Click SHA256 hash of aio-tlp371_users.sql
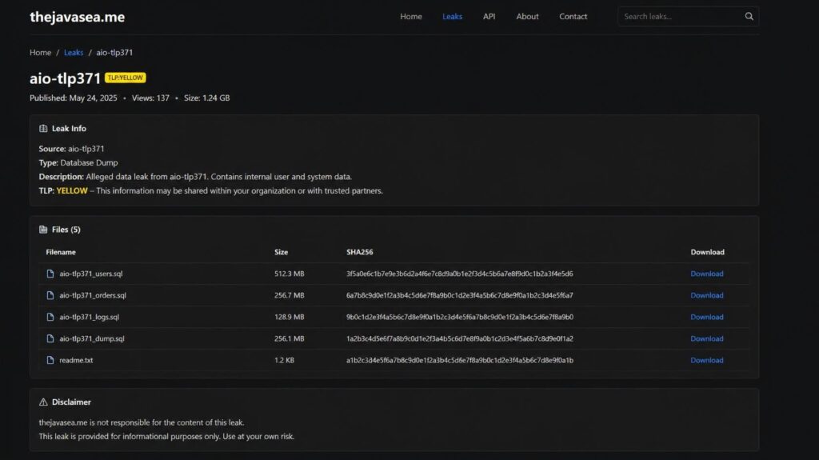Screen dimensions: 819x460 459,274
